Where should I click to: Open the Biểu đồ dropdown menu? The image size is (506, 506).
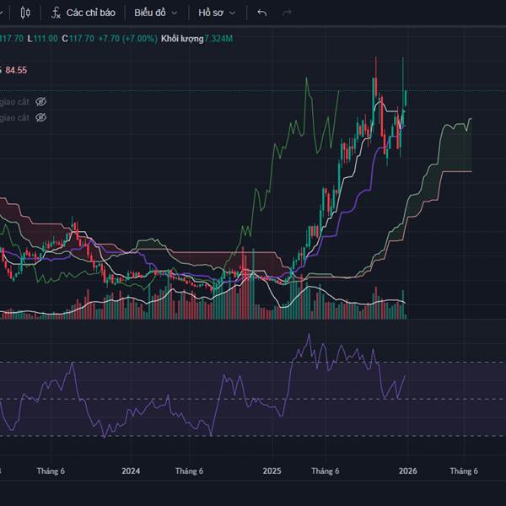156,13
